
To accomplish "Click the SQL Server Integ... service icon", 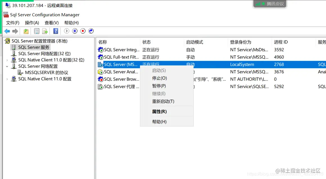I will pyautogui.click(x=100, y=50).
